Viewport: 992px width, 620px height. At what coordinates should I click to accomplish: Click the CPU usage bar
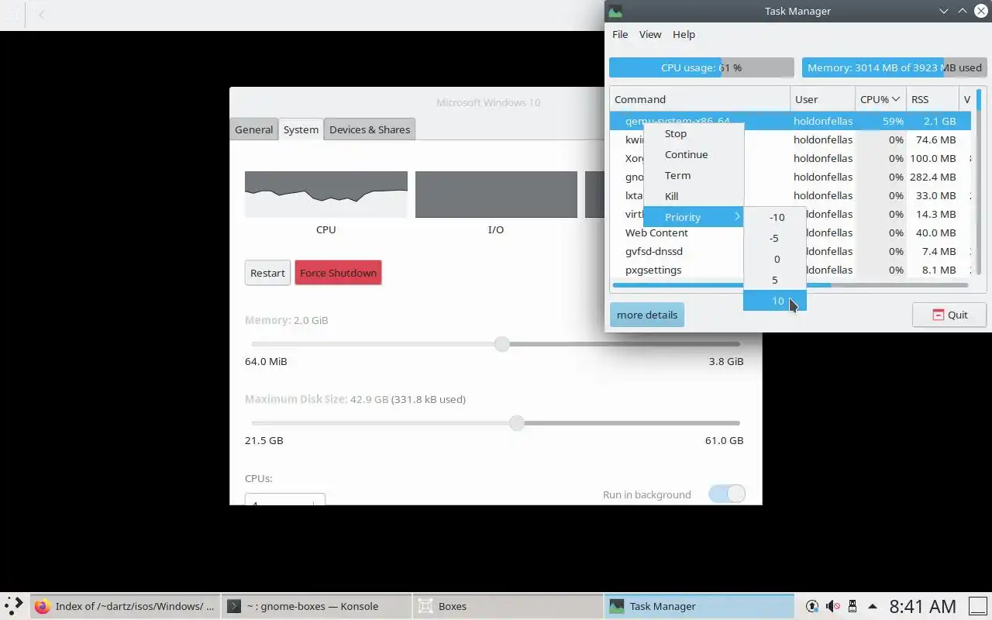pyautogui.click(x=701, y=67)
